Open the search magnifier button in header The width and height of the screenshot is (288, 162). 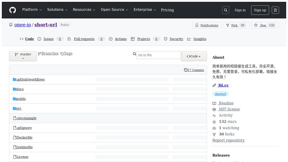click(226, 10)
